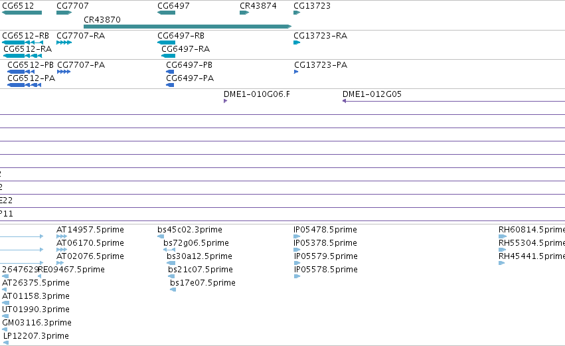Select the long CR43870 gene bar
The height and width of the screenshot is (346, 565).
click(x=187, y=27)
